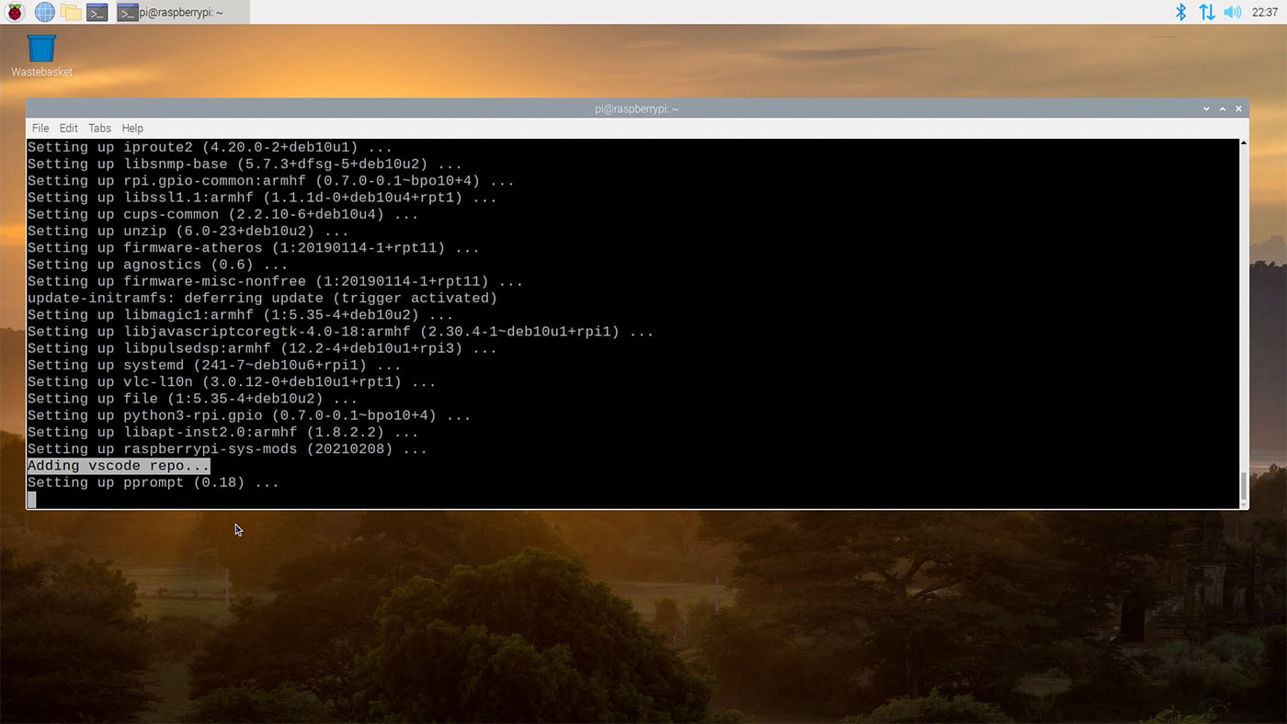Maximize the terminal window
The image size is (1287, 724).
click(1223, 108)
